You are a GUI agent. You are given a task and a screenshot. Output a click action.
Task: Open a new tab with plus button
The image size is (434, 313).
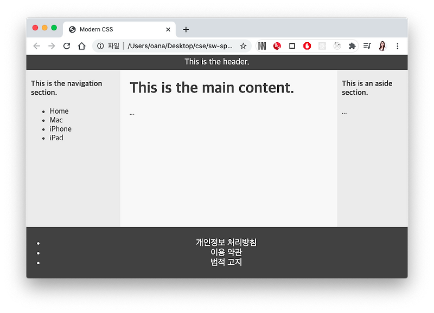pos(187,29)
